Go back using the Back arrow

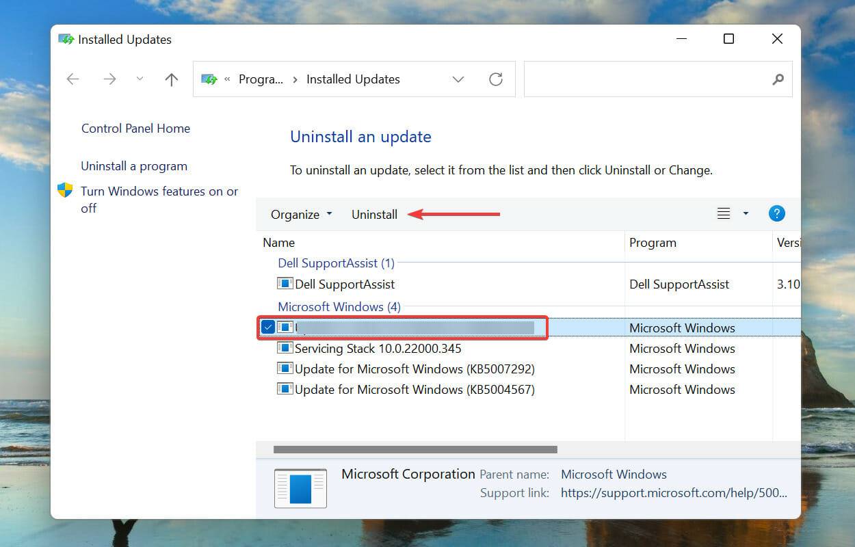click(73, 79)
